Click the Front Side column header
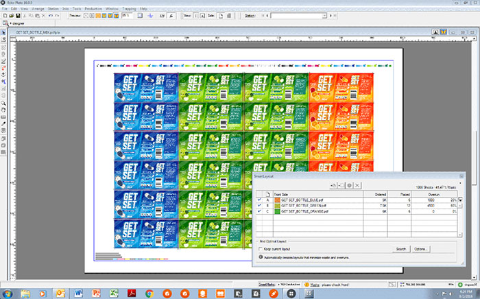The height and width of the screenshot is (299, 480). tap(318, 194)
